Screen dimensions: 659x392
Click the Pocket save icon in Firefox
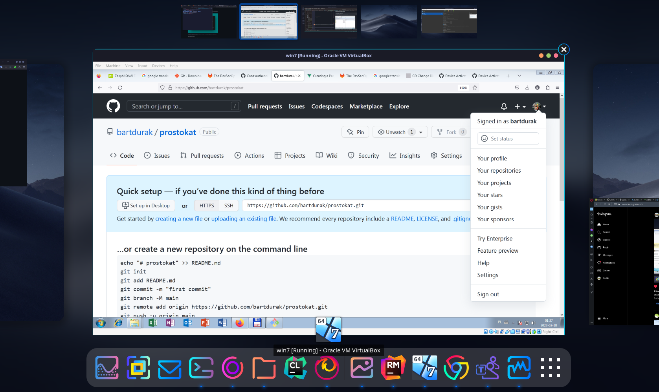click(x=517, y=88)
